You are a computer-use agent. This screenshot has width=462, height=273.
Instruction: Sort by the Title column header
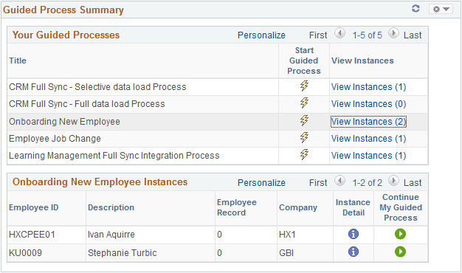click(x=18, y=61)
